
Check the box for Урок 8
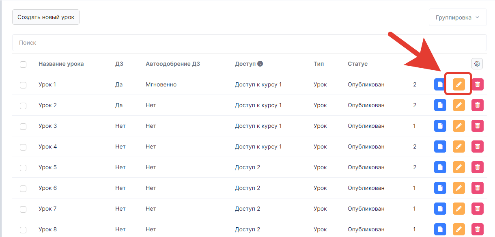[23, 230]
